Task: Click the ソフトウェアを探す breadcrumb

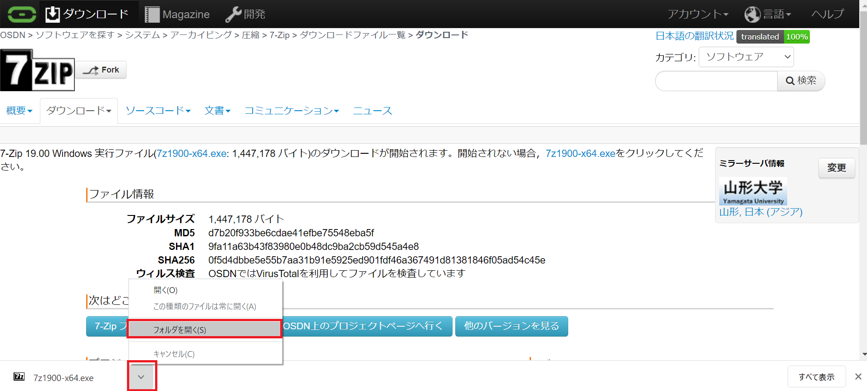Action: [75, 35]
